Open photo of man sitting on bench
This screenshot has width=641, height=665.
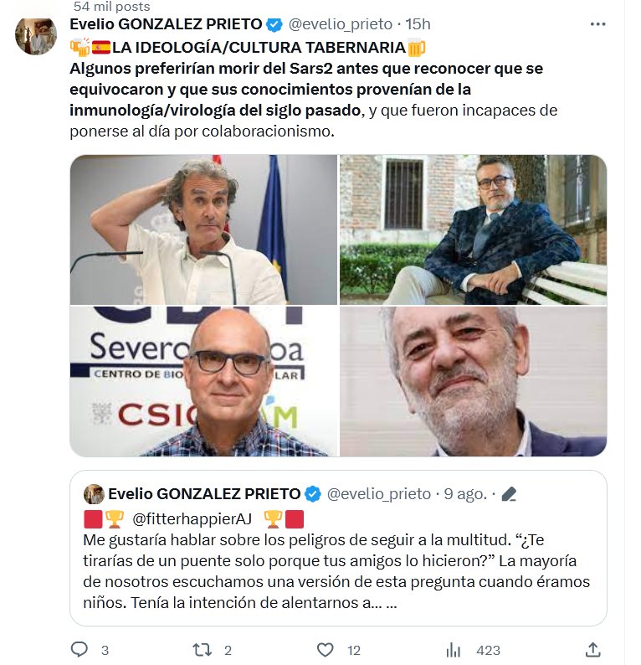[474, 229]
